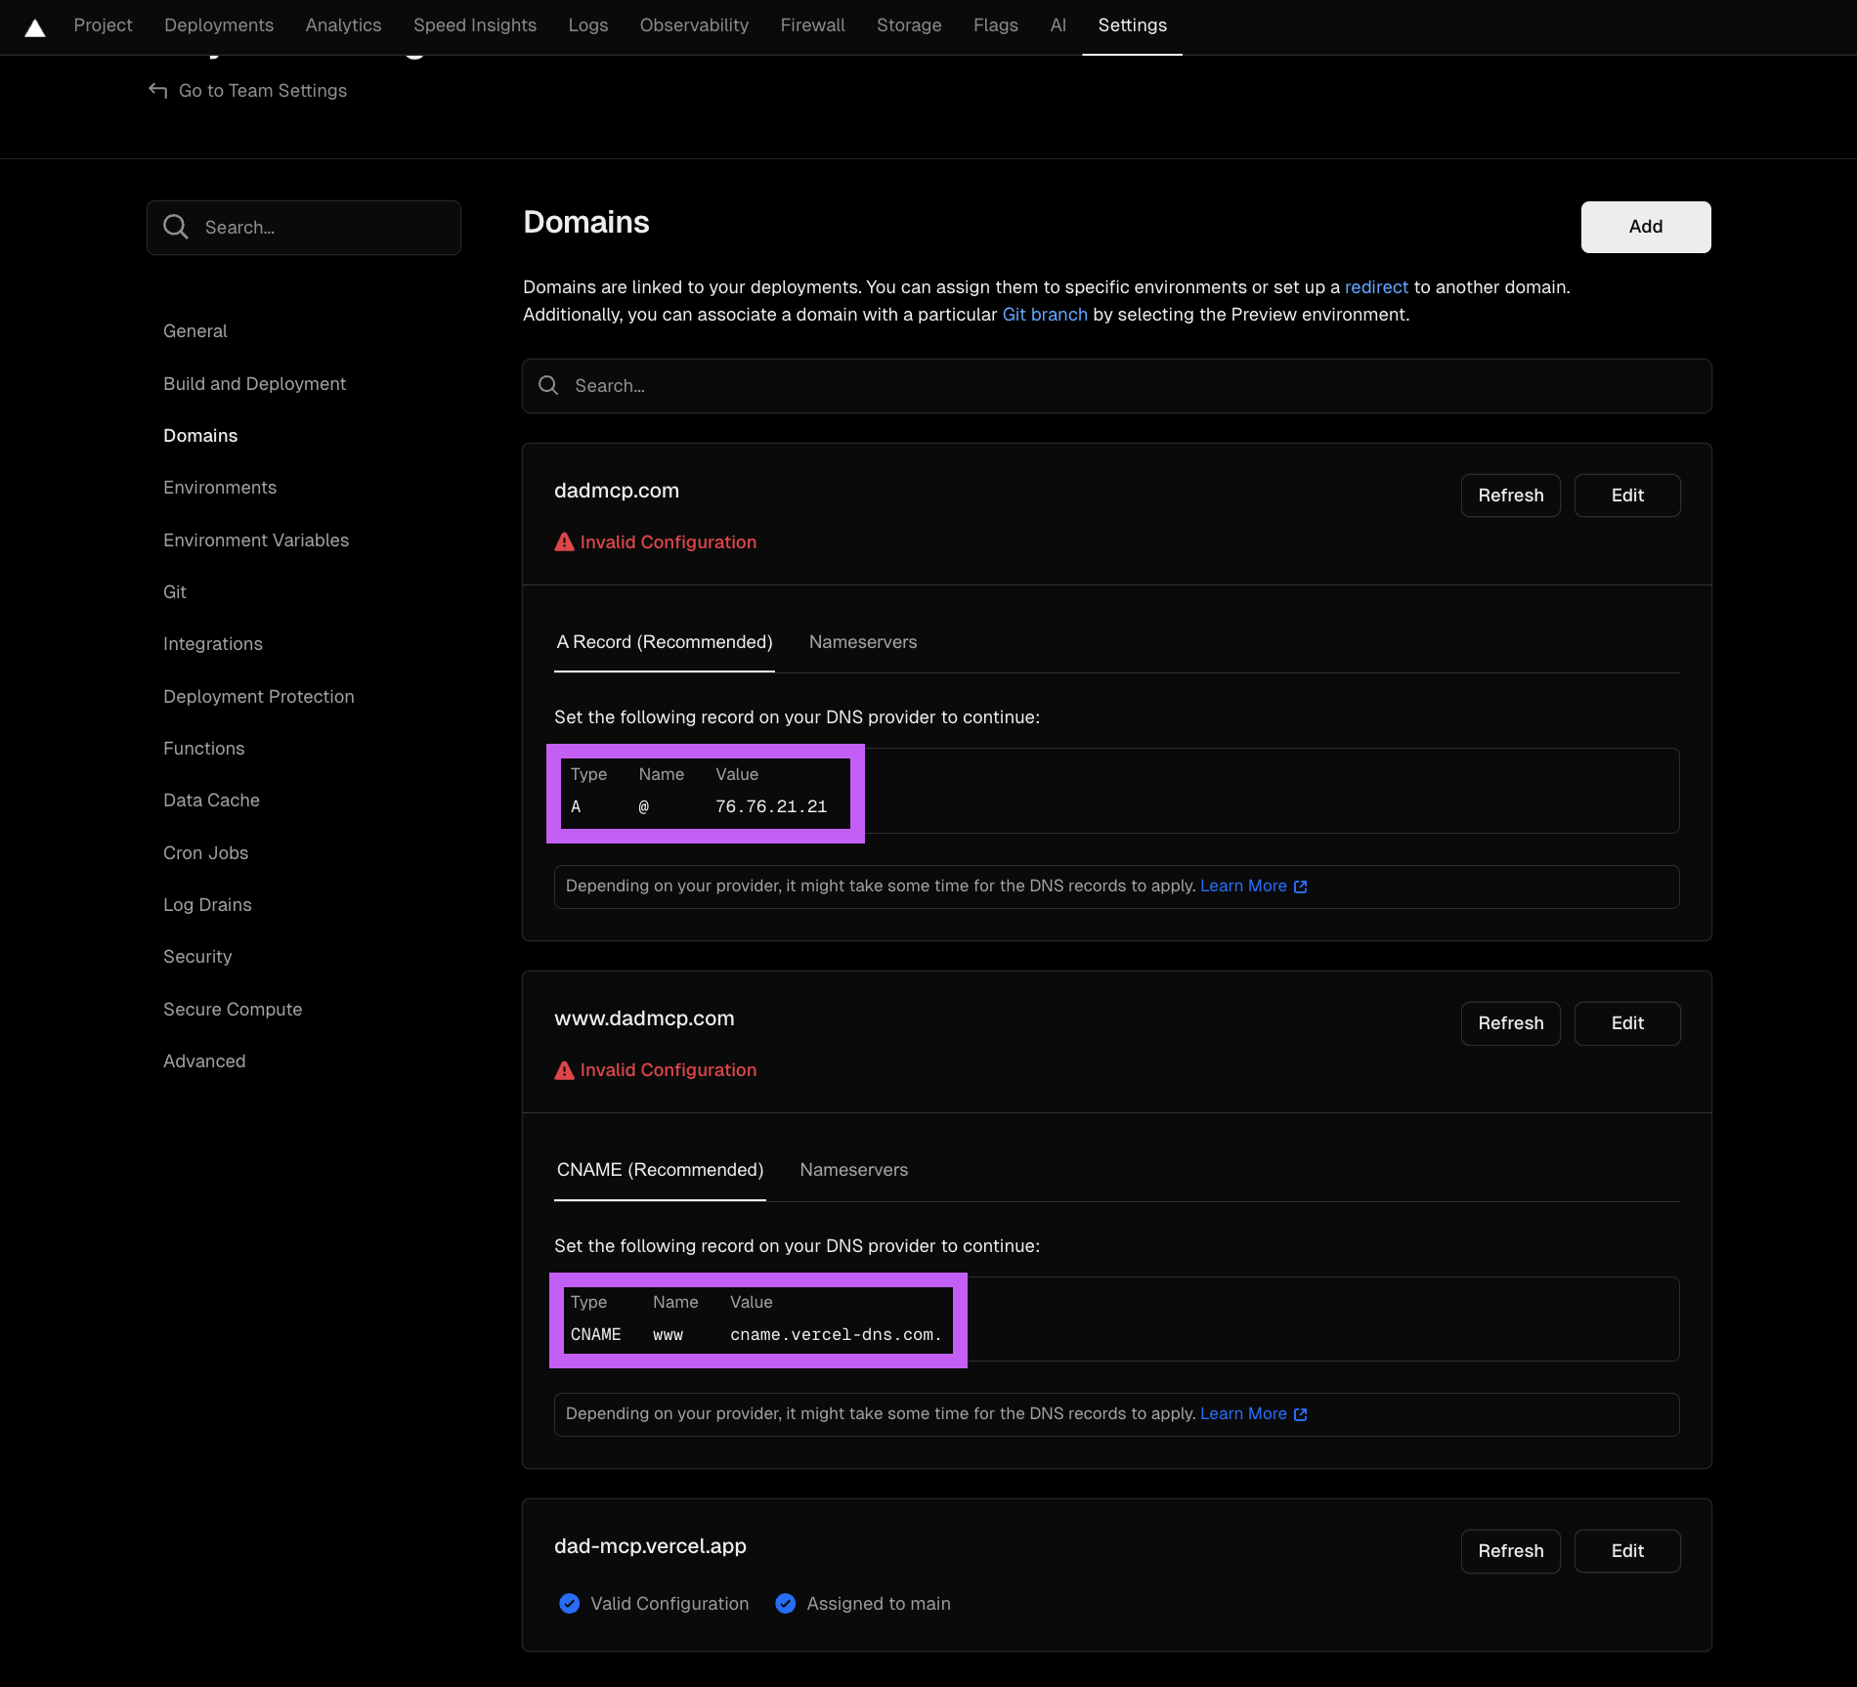Select the A Record (Recommended) tab
This screenshot has width=1857, height=1687.
tap(665, 642)
